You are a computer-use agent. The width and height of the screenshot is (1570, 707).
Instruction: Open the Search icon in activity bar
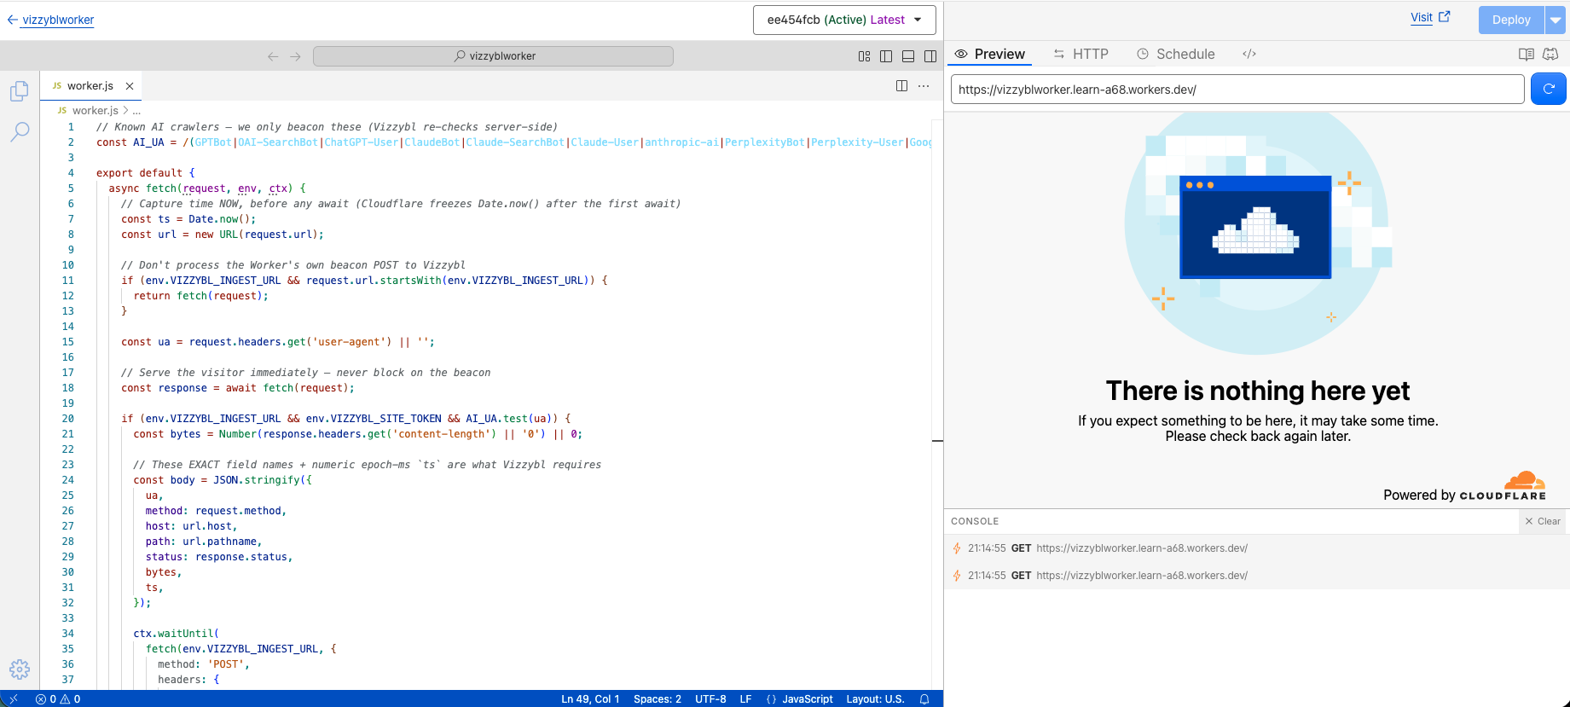click(x=20, y=131)
